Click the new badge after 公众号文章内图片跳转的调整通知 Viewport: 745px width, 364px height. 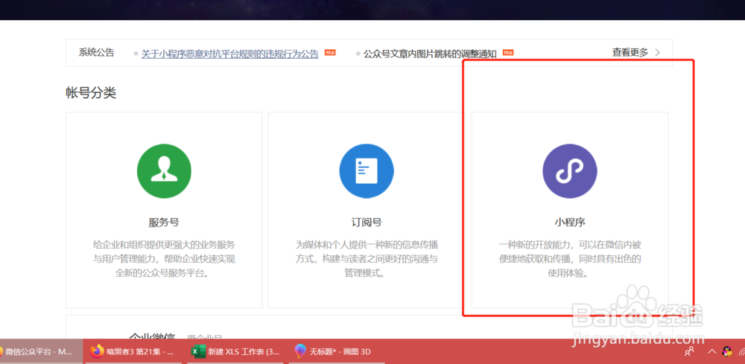[x=508, y=53]
